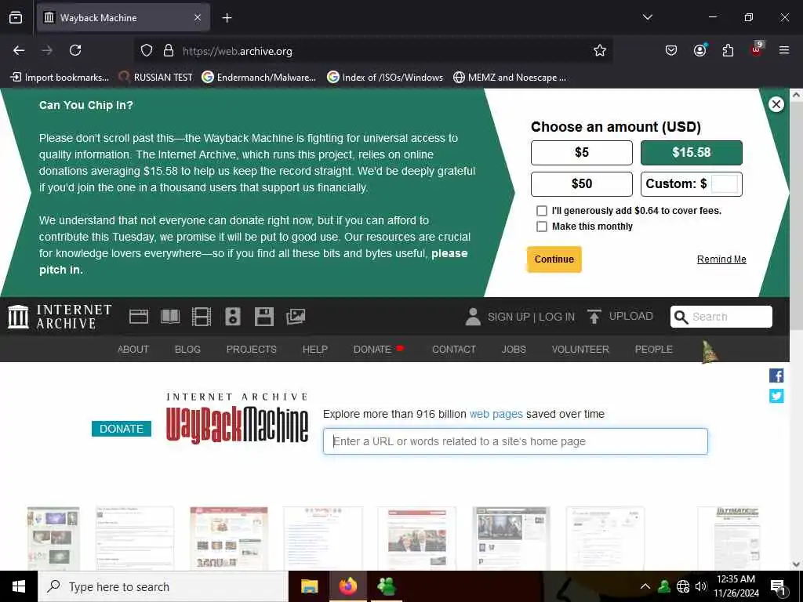Viewport: 803px width, 602px height.
Task: Reload the current page
Action: 75,50
